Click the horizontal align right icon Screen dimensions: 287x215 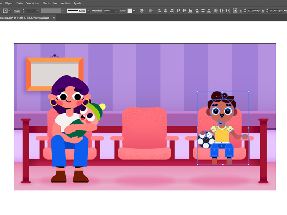pyautogui.click(x=171, y=10)
